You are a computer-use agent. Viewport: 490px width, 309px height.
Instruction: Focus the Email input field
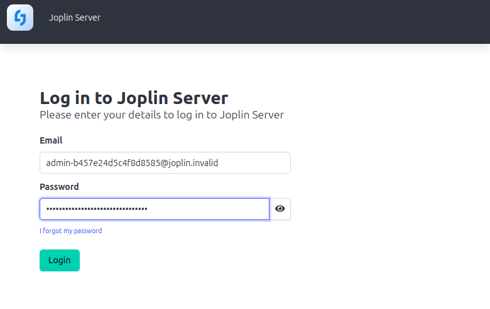point(165,163)
